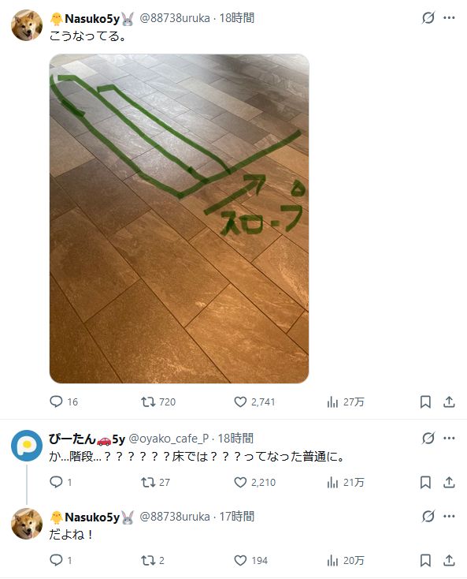Viewport: 467px width, 579px height.
Task: Share the だよね！ reply
Action: 449,561
